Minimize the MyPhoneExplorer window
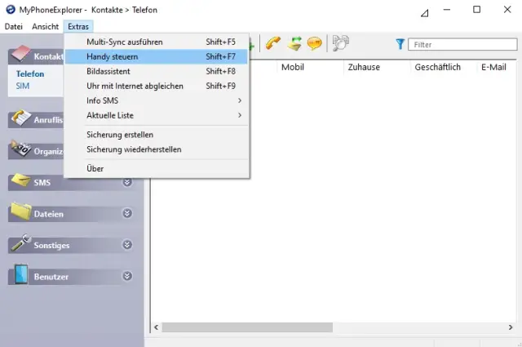This screenshot has height=347, width=522. (x=447, y=9)
